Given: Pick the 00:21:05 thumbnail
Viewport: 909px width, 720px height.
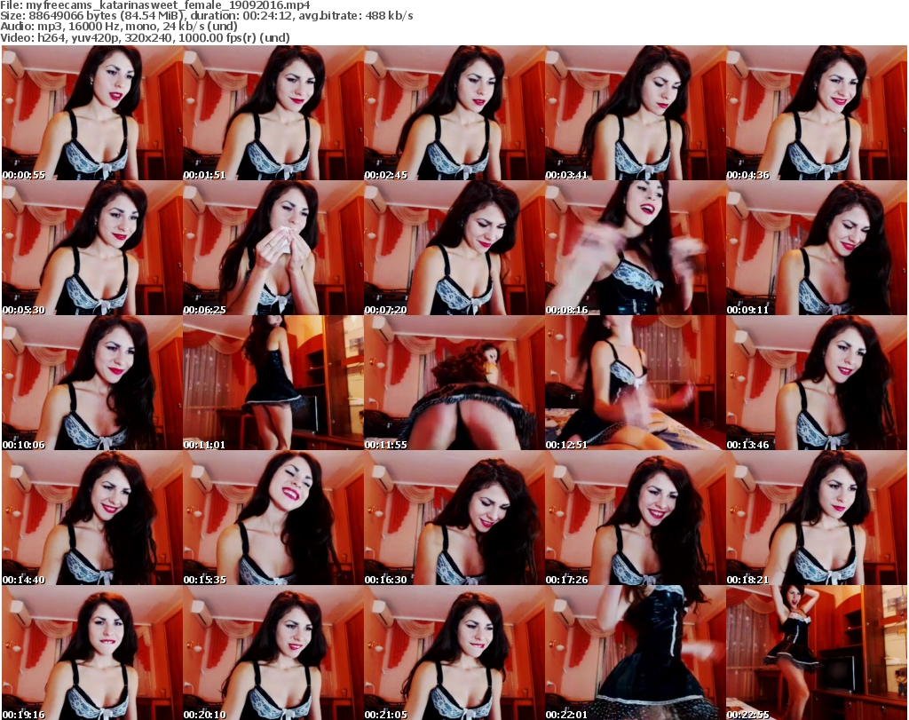Looking at the screenshot, I should pyautogui.click(x=454, y=653).
